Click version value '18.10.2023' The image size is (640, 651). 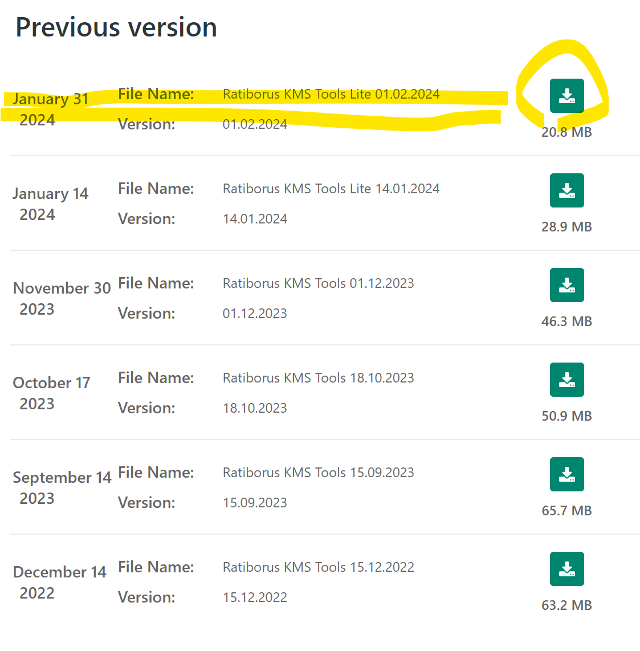click(x=255, y=408)
